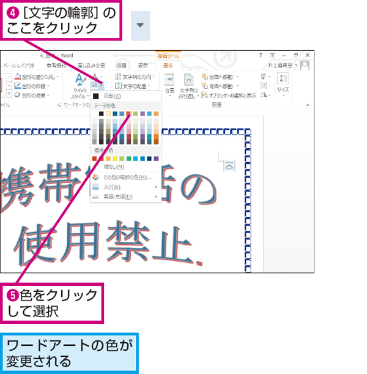
Task: Open the 文字の輪郭 text outline dropdown arrow
Action: [102, 84]
